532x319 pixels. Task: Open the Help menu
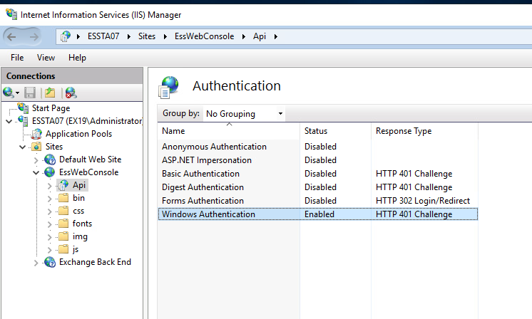(x=77, y=58)
